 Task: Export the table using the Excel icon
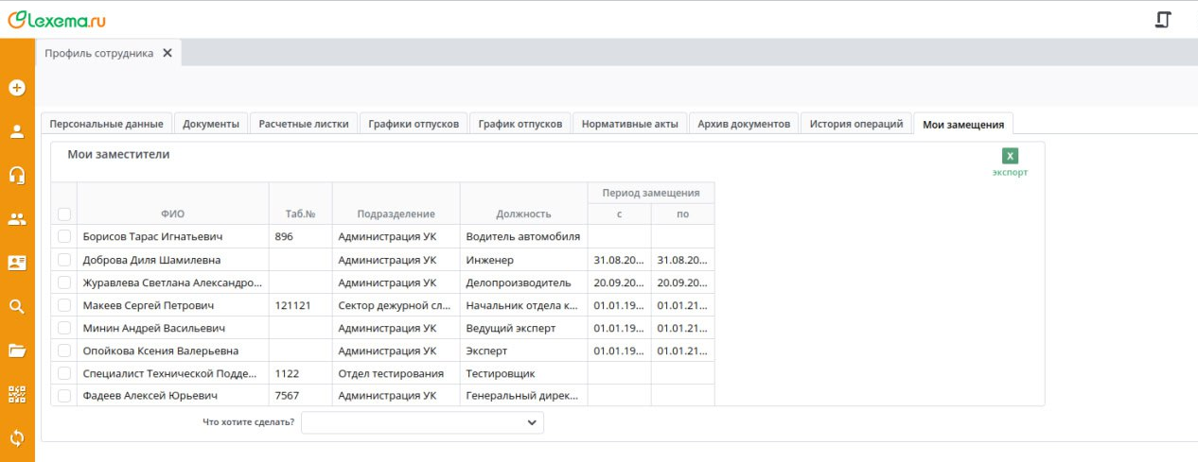pyautogui.click(x=1010, y=157)
